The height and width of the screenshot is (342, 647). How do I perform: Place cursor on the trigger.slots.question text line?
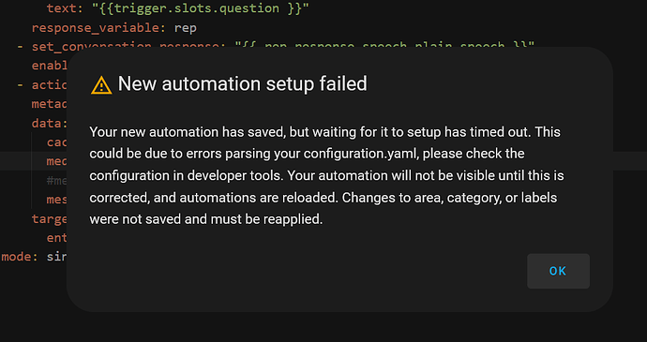click(x=177, y=8)
